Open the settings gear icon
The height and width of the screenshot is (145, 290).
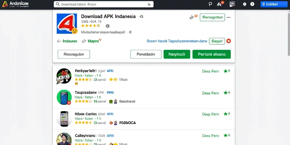coord(244,4)
